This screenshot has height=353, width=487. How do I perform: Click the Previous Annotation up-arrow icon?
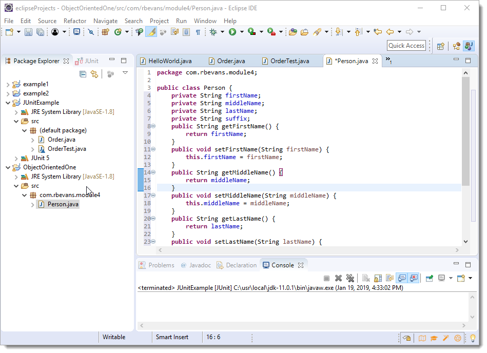tap(358, 32)
